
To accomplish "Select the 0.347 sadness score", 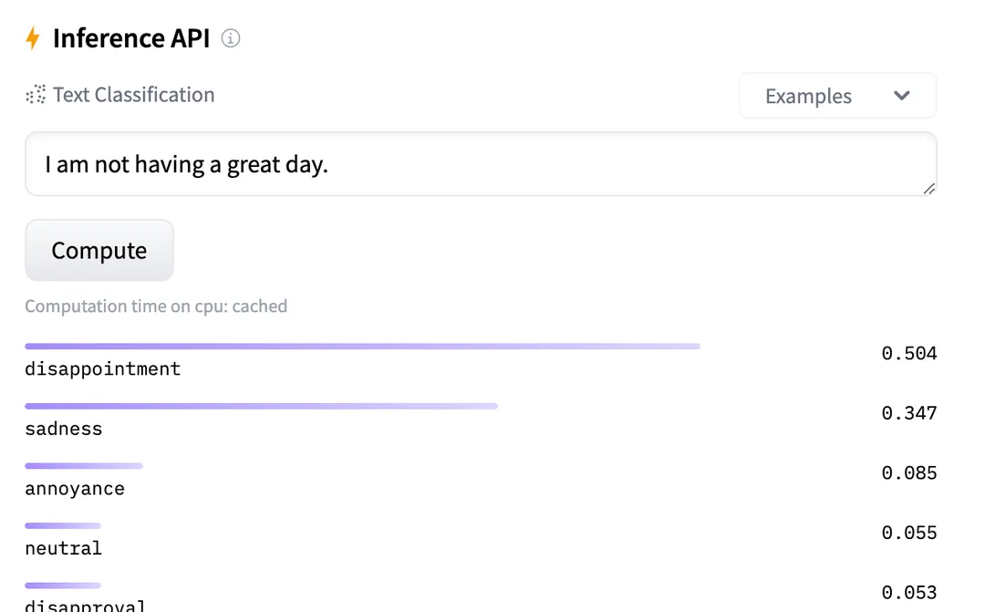I will [x=908, y=413].
